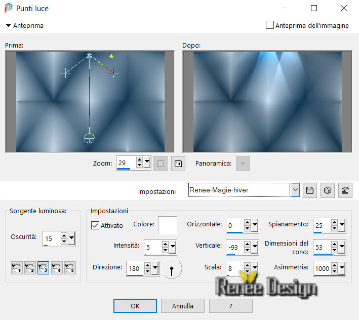Increase Spianamento with the up spinner
Screen dimensions: 359x320
[335, 222]
